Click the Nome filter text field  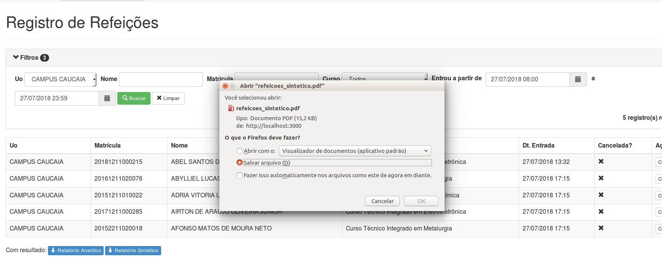click(161, 79)
